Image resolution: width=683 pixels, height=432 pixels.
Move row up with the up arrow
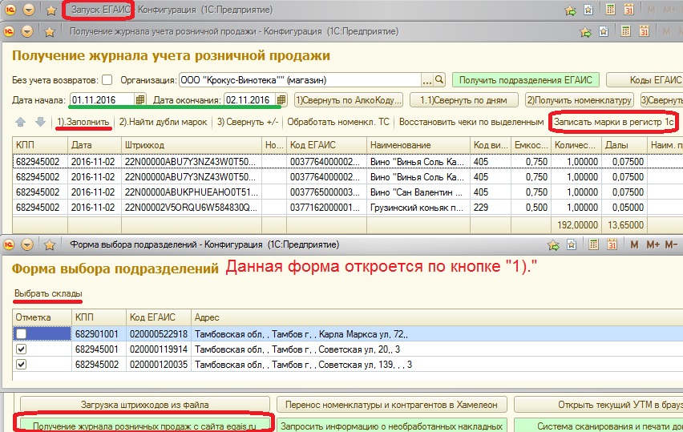click(x=21, y=122)
